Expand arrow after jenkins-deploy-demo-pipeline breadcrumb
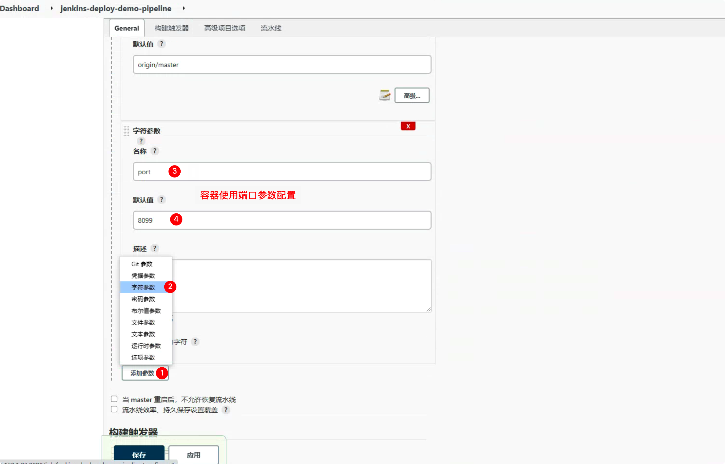This screenshot has width=725, height=464. 184,8
